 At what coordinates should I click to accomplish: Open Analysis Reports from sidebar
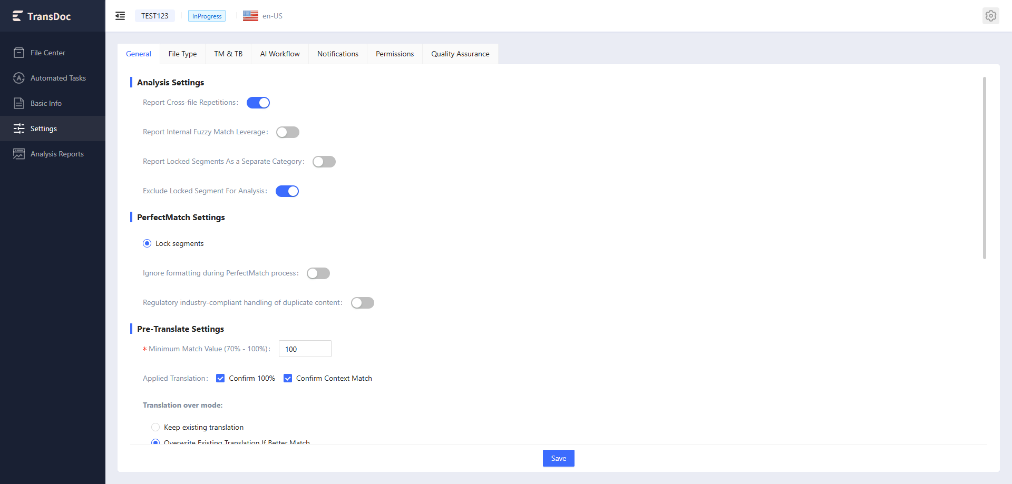[53, 154]
